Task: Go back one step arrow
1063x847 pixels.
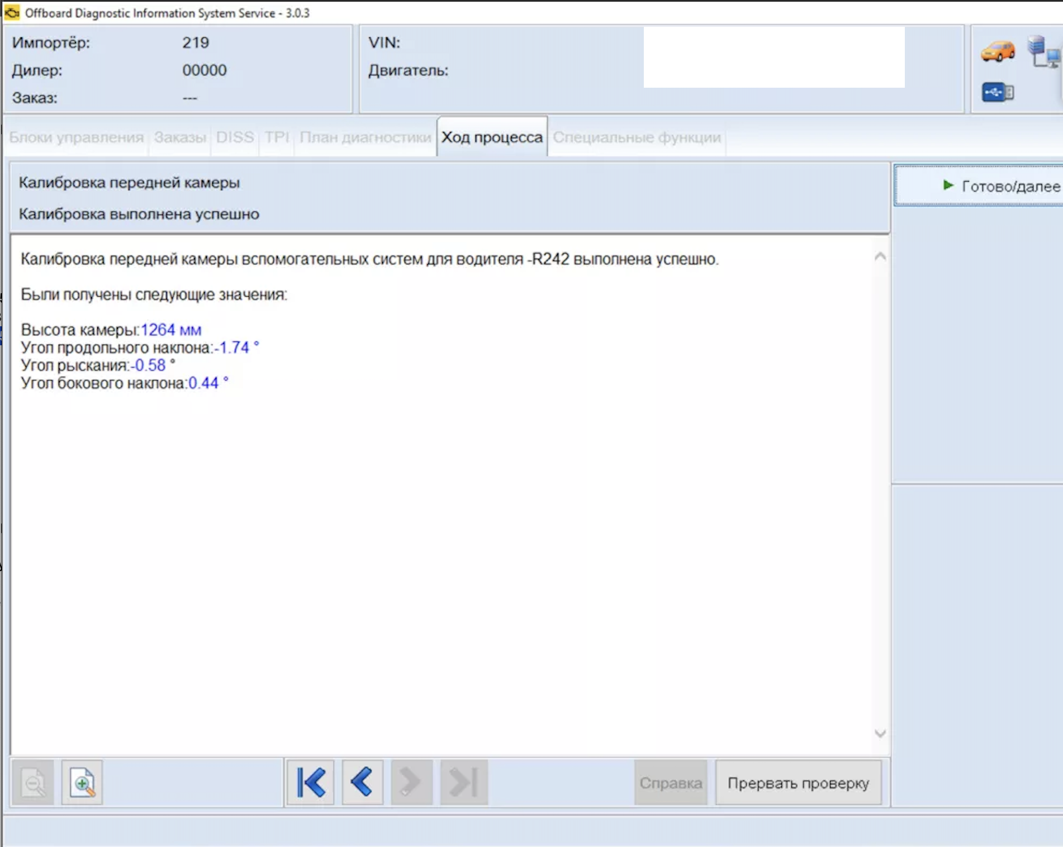Action: click(362, 782)
